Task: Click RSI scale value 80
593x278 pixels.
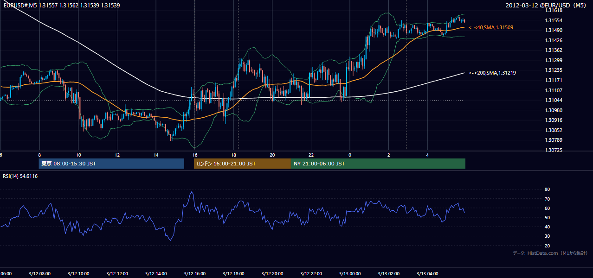Action: tap(547, 190)
